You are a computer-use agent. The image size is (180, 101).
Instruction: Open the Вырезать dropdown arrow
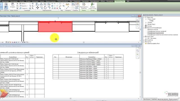coord(28,6)
